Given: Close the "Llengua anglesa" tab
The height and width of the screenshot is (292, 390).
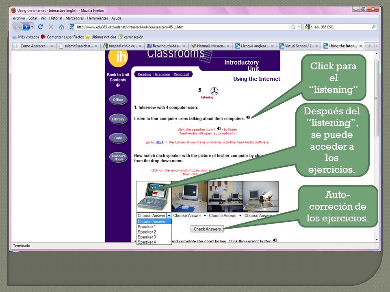Looking at the screenshot, I should point(272,46).
